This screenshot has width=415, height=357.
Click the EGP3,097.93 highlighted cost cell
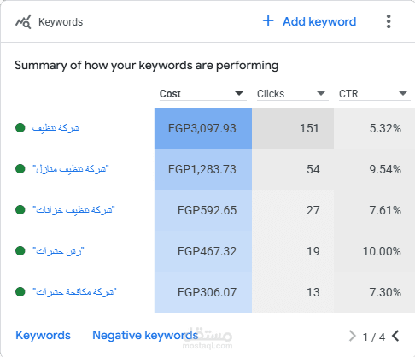203,128
